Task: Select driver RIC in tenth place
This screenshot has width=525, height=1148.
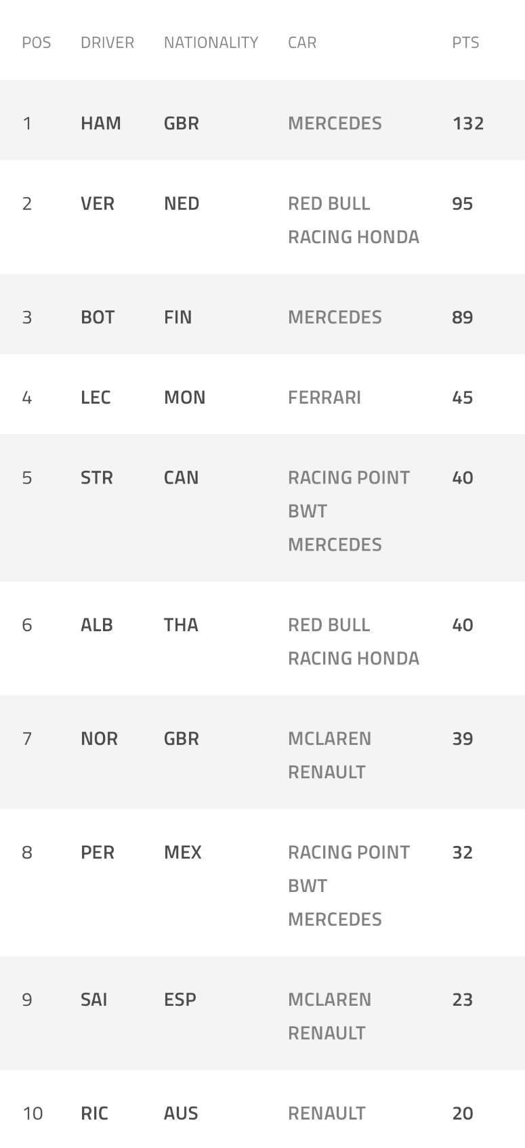Action: (94, 1113)
